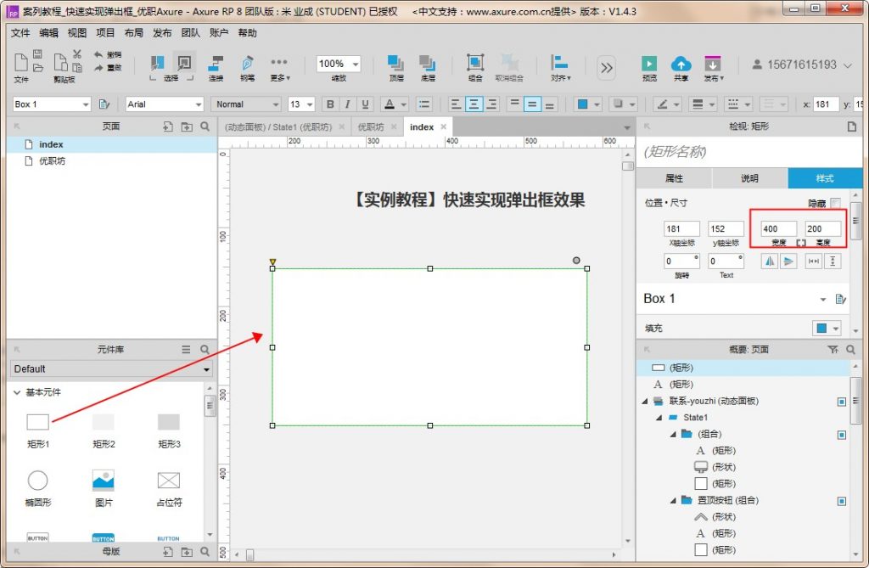869x568 pixels.
Task: Open the Default library dropdown
Action: click(x=111, y=369)
